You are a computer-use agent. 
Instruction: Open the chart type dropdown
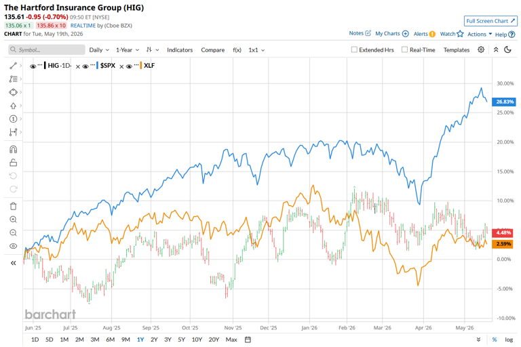point(153,49)
